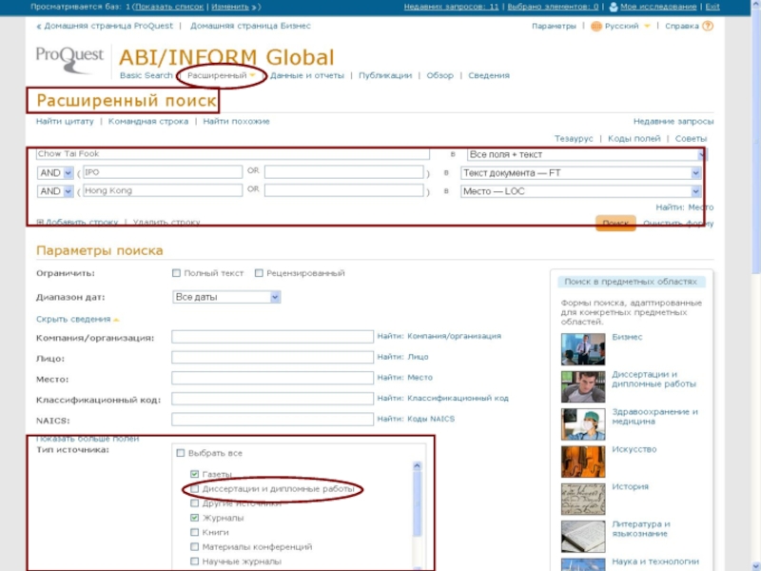Open the AND operator dropdown before Hong Kong
Screen dimensions: 761x571
pos(55,191)
